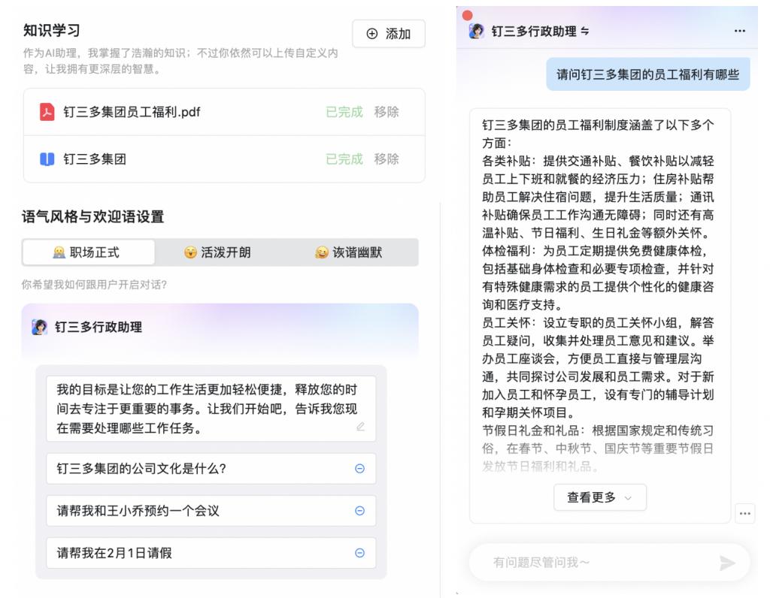The width and height of the screenshot is (770, 598).
Task: Select the 活泼开朗 tone style
Action: tap(217, 252)
